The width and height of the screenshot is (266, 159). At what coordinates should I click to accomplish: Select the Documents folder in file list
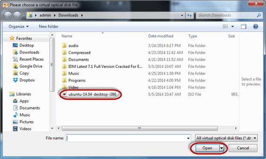(78, 60)
